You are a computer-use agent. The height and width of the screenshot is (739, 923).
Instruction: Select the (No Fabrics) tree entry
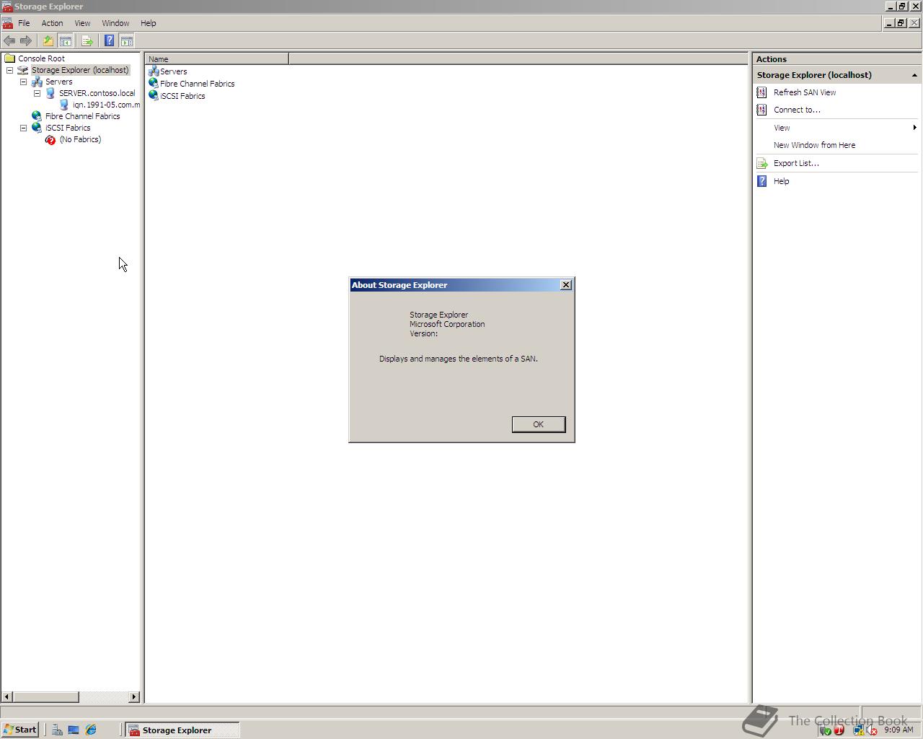[80, 139]
